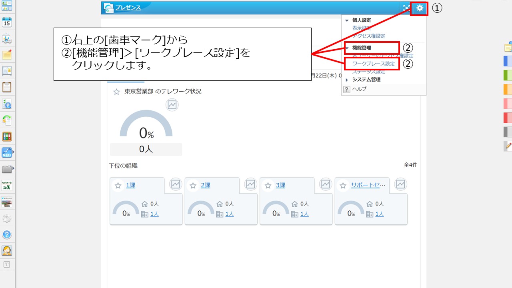This screenshot has height=288, width=512.
Task: Select the orange swatch in the right sidebar
Action: point(507,90)
